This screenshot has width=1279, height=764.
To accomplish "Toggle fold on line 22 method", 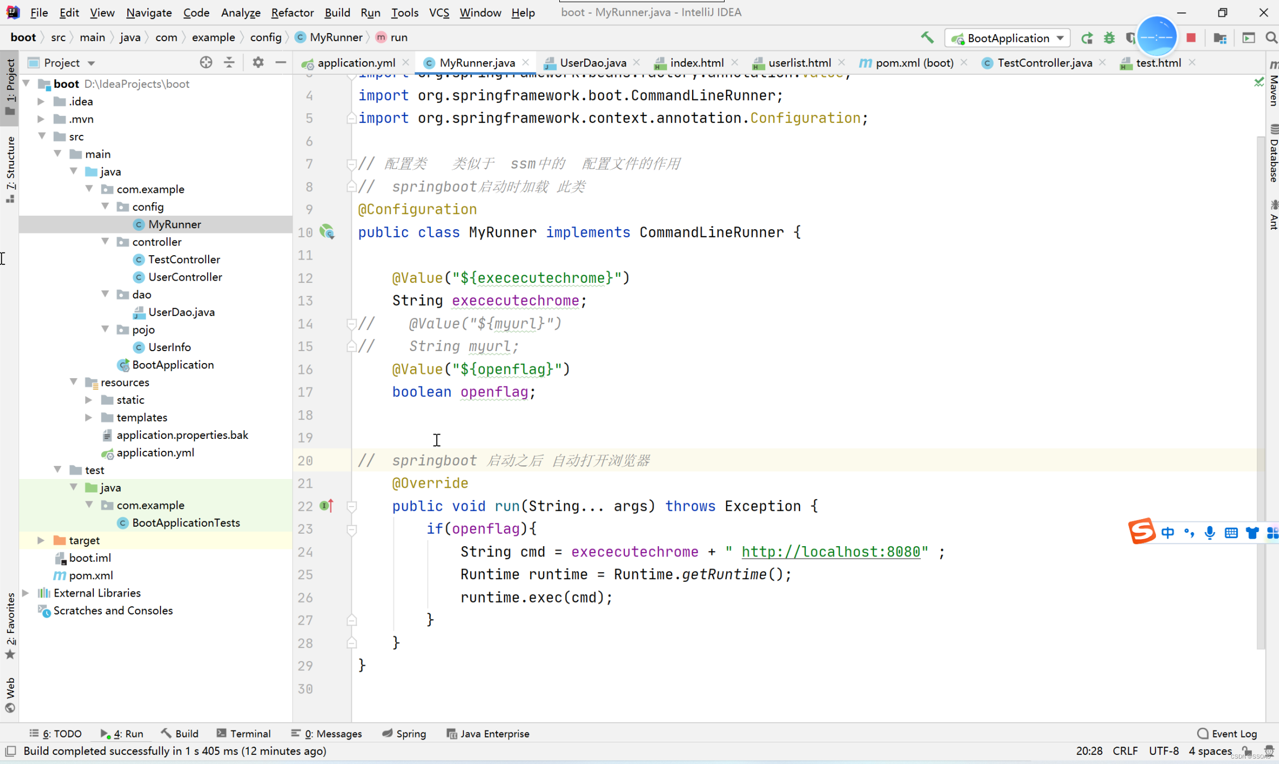I will (352, 506).
